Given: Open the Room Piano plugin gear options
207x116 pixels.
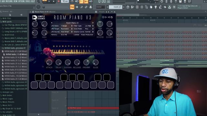Looking at the screenshot, I should click(33, 12).
